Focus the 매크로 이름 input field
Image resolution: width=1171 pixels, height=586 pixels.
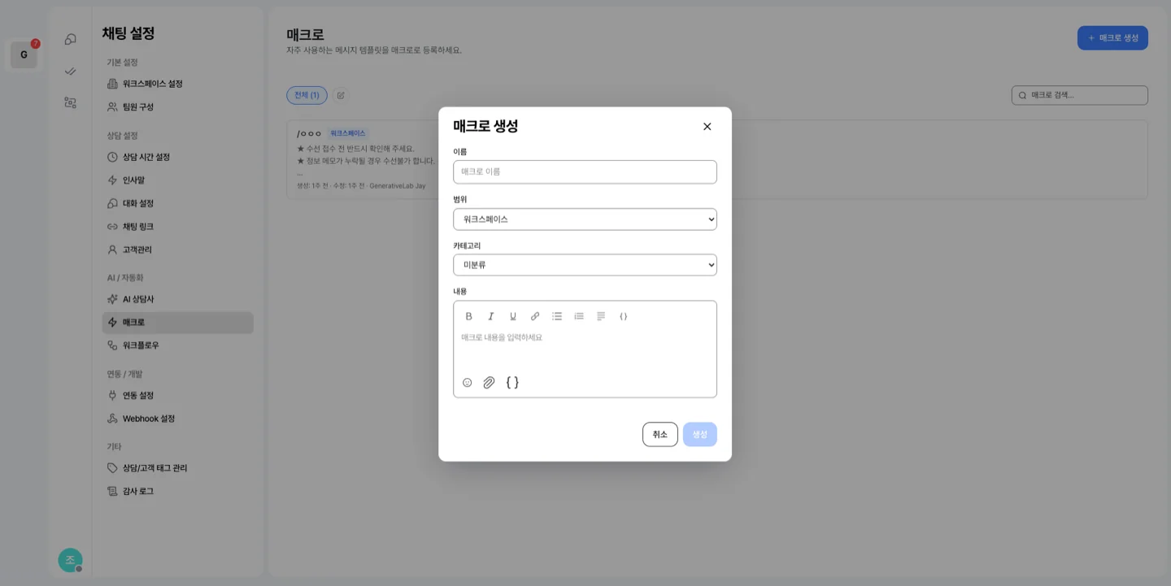585,172
